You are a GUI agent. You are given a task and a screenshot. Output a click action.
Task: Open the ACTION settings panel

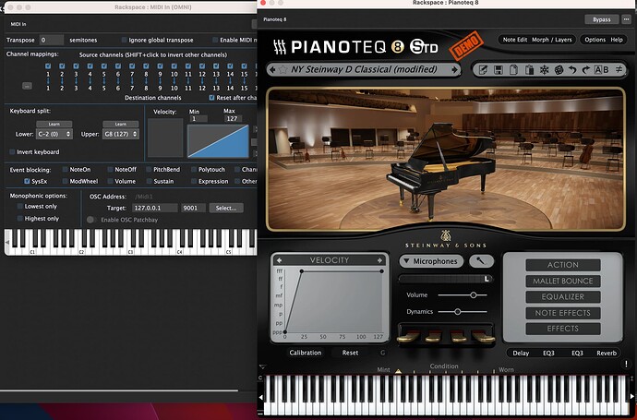562,265
